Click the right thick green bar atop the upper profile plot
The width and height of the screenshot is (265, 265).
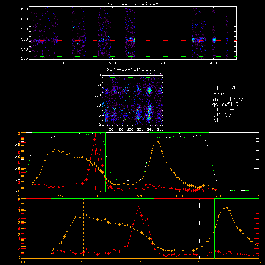click(179, 132)
